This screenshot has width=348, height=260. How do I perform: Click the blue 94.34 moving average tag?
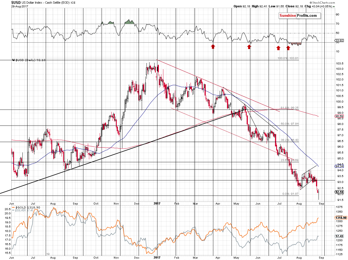[339, 166]
